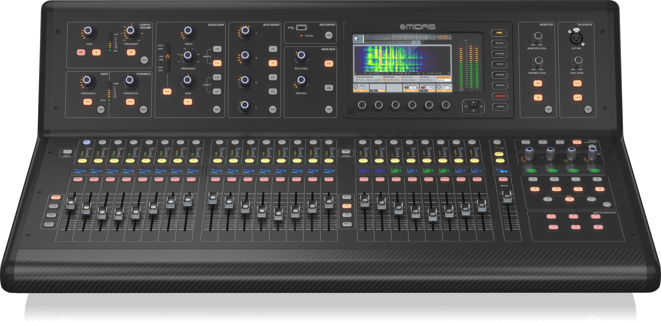Enable the LOW CUT filter button
This screenshot has width=661, height=322.
pos(131,52)
